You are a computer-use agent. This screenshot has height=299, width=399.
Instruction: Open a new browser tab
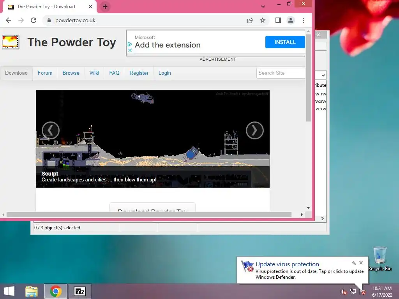[105, 7]
